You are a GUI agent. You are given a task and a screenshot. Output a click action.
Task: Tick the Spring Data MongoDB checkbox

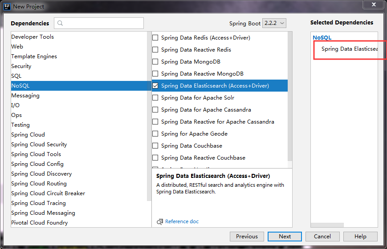[155, 62]
